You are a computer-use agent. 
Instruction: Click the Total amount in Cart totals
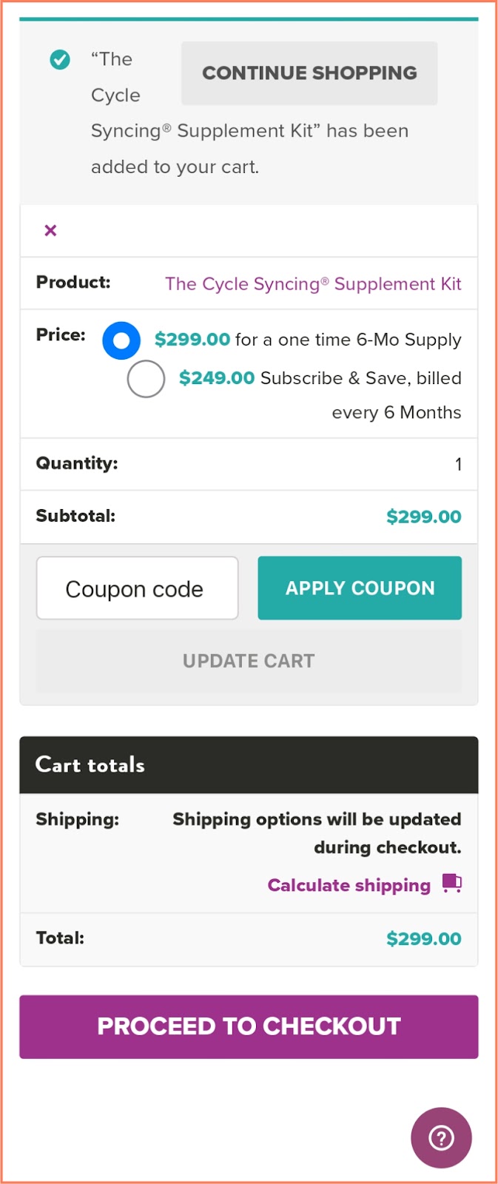tap(423, 938)
